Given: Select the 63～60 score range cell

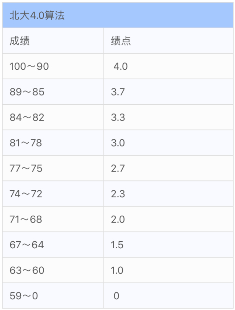Looking at the screenshot, I should point(53,270).
